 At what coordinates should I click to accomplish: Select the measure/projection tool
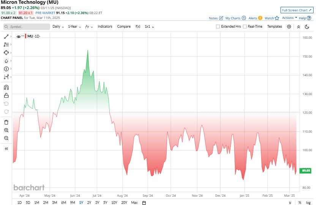[x=6, y=77]
